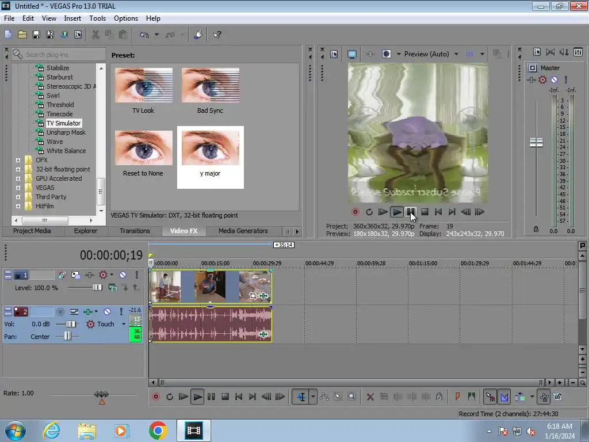This screenshot has width=589, height=442.
Task: Open Google Chrome from the taskbar
Action: (158, 430)
